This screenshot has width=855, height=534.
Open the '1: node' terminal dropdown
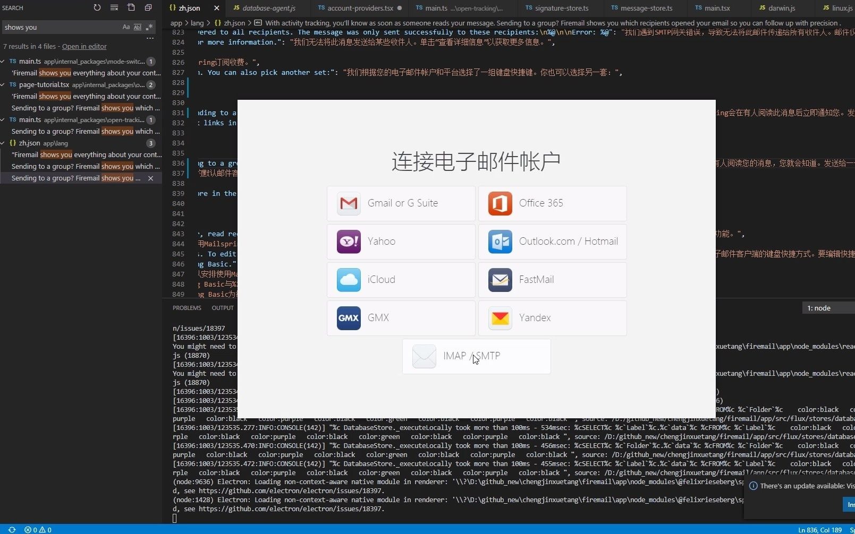pos(828,308)
